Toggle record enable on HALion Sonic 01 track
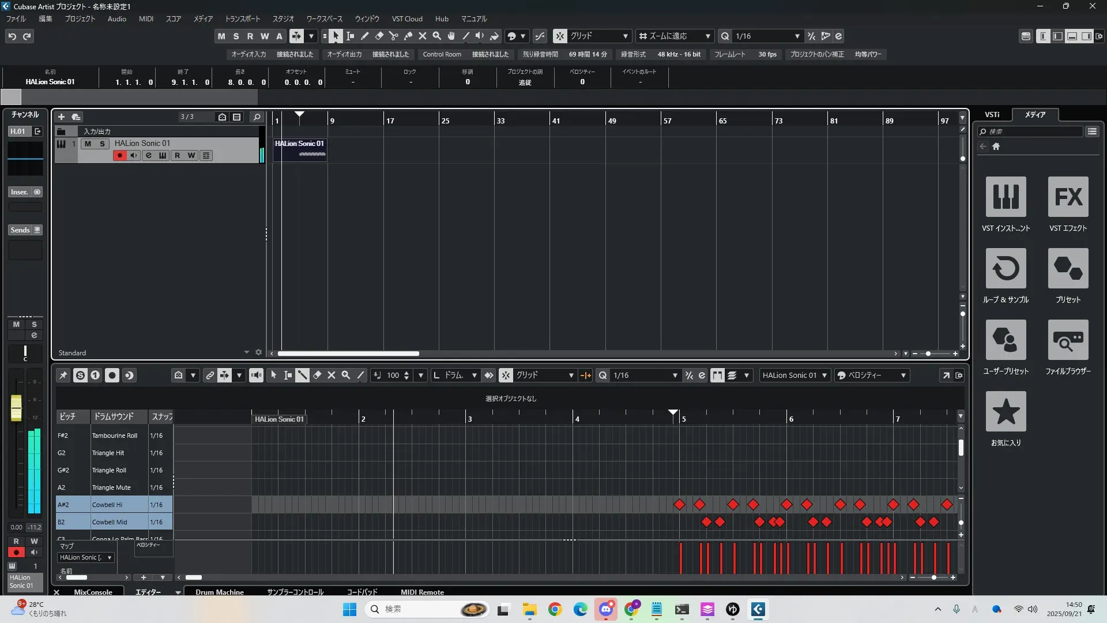Screen dimensions: 1107x623 point(119,156)
